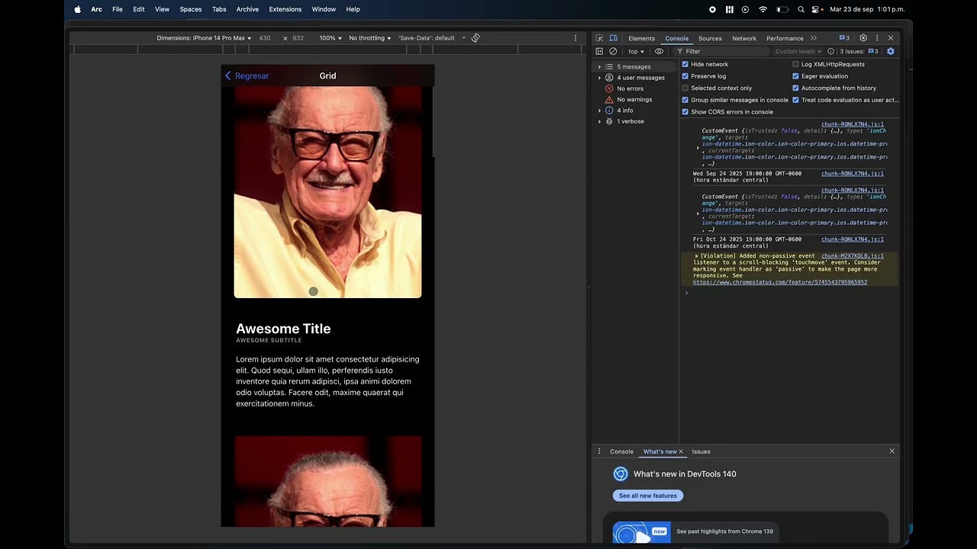Click the issues info circle icon

(830, 51)
